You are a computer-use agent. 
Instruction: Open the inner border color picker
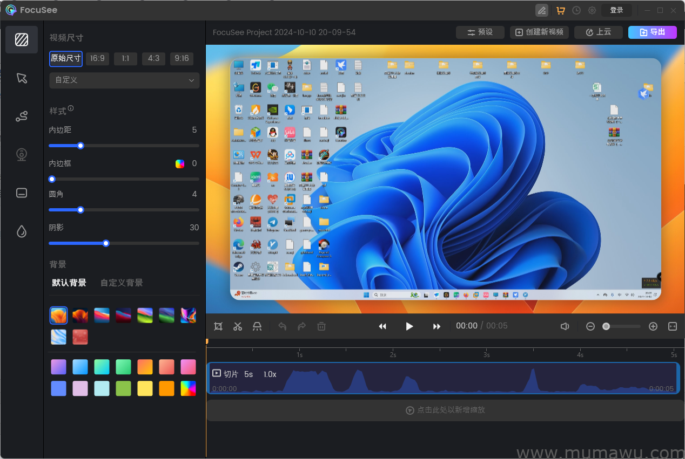pos(180,164)
